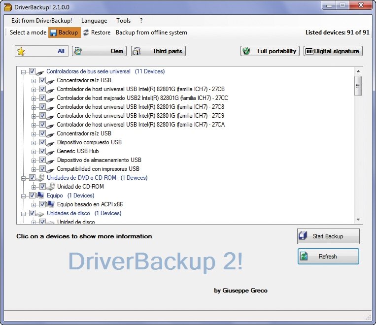Uncheck the 27CA USB controller checkbox
The height and width of the screenshot is (325, 376).
point(42,125)
